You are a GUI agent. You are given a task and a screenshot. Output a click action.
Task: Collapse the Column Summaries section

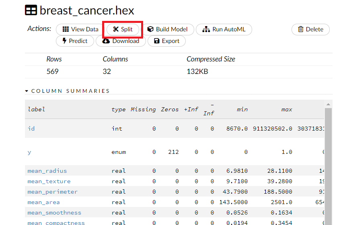coord(27,91)
